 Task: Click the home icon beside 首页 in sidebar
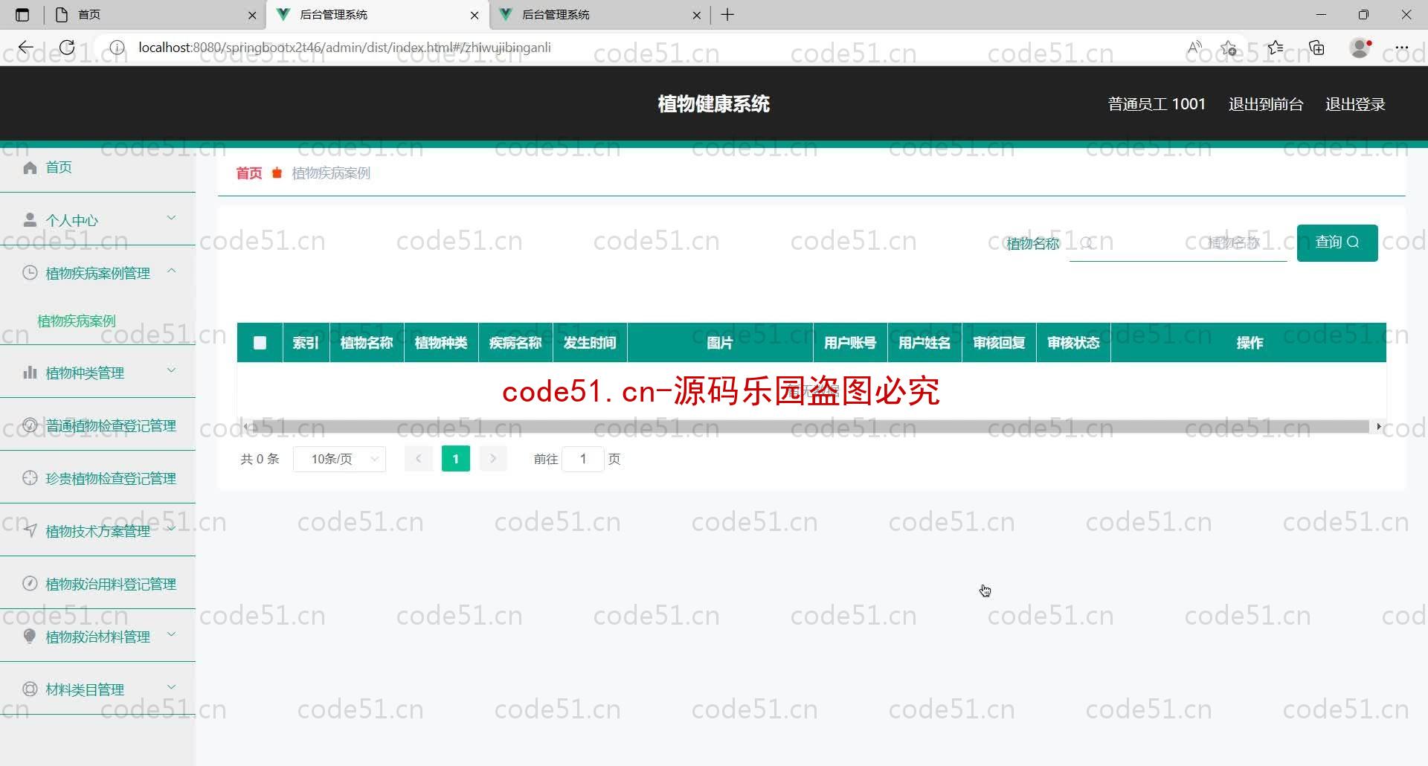tap(30, 167)
